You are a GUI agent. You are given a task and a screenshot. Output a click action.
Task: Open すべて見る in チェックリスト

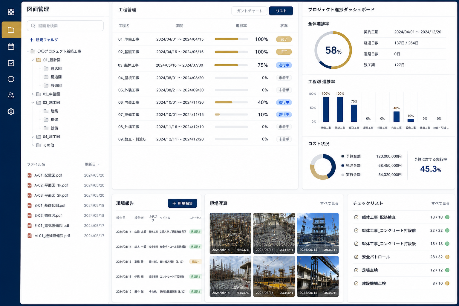(440, 204)
